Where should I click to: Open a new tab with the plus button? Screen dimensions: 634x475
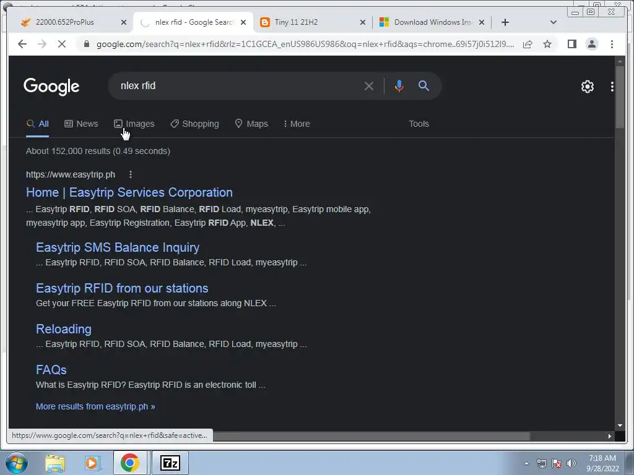click(x=505, y=22)
